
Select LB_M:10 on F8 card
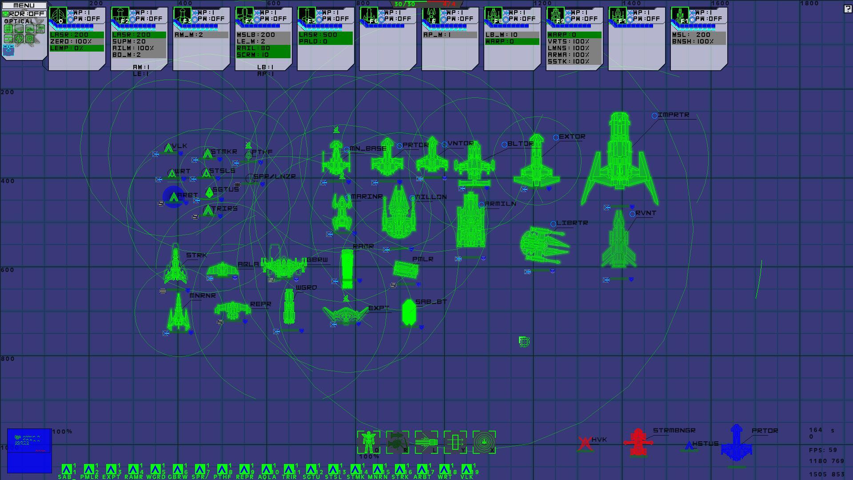pyautogui.click(x=512, y=35)
